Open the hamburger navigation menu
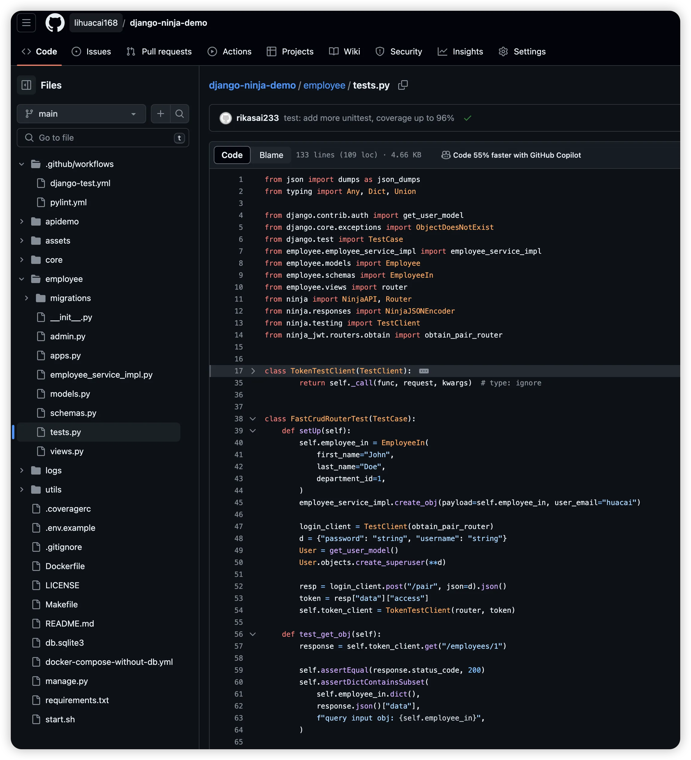Viewport: 691px width, 760px height. 26,23
